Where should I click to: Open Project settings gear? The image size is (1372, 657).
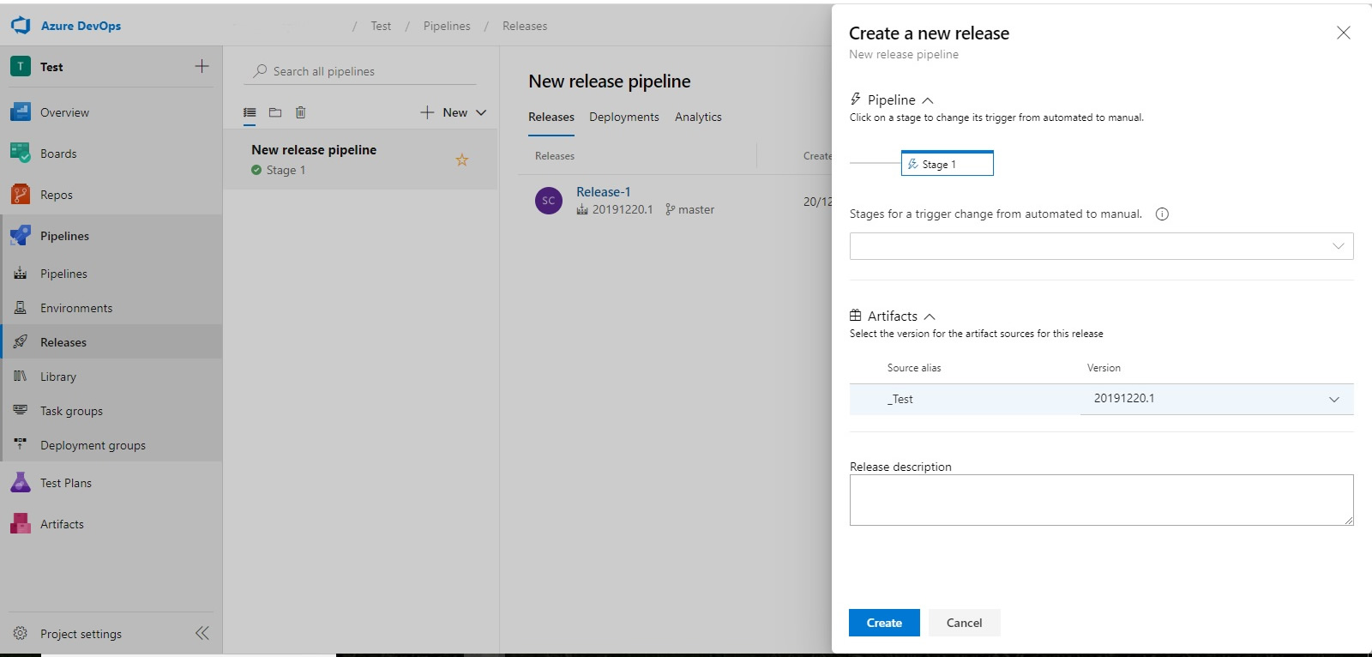(x=21, y=634)
